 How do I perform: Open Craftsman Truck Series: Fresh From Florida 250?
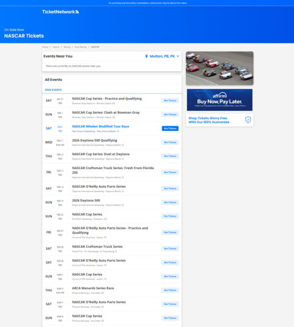point(113,170)
